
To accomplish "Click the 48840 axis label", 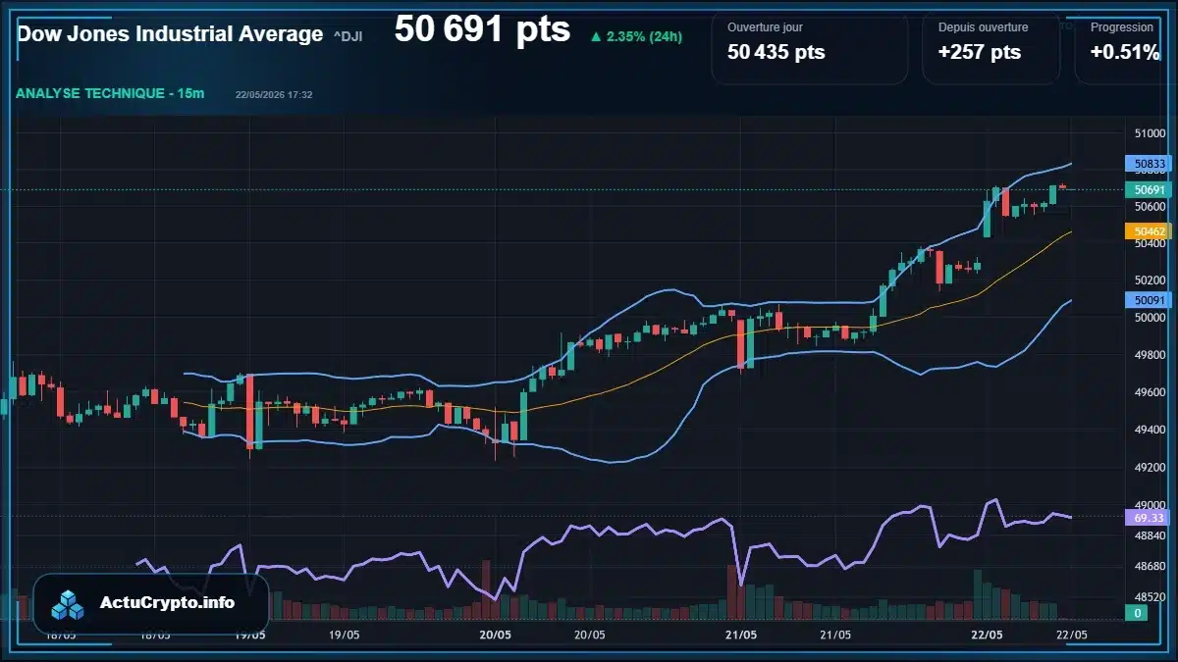I will pos(1149,535).
